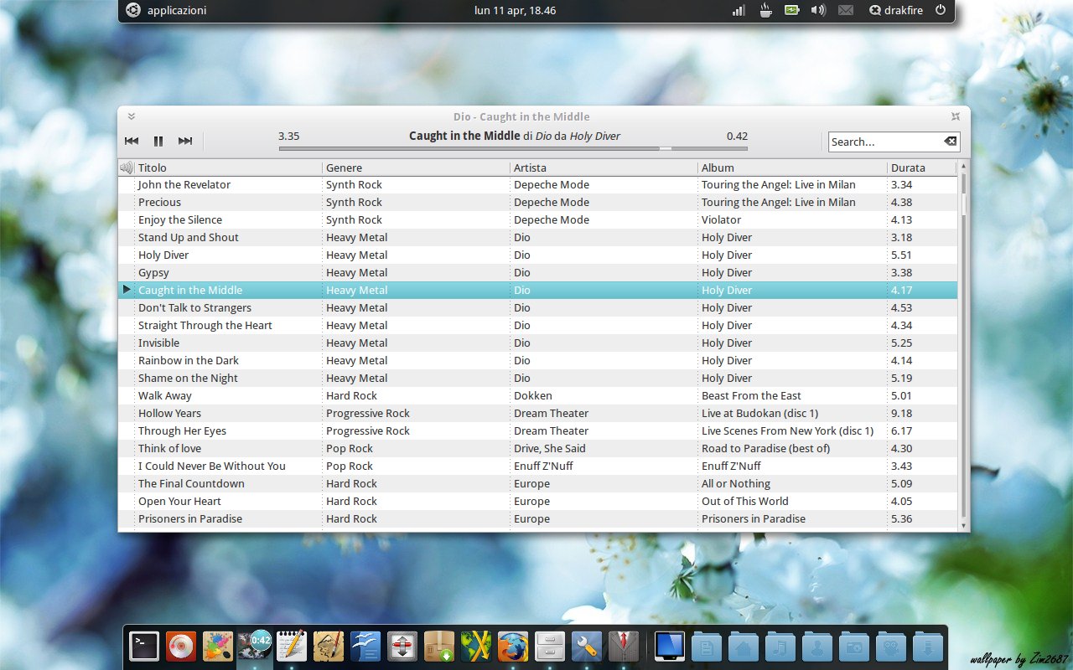Clear the search field with the backspace icon
Image resolution: width=1073 pixels, height=670 pixels.
point(951,142)
